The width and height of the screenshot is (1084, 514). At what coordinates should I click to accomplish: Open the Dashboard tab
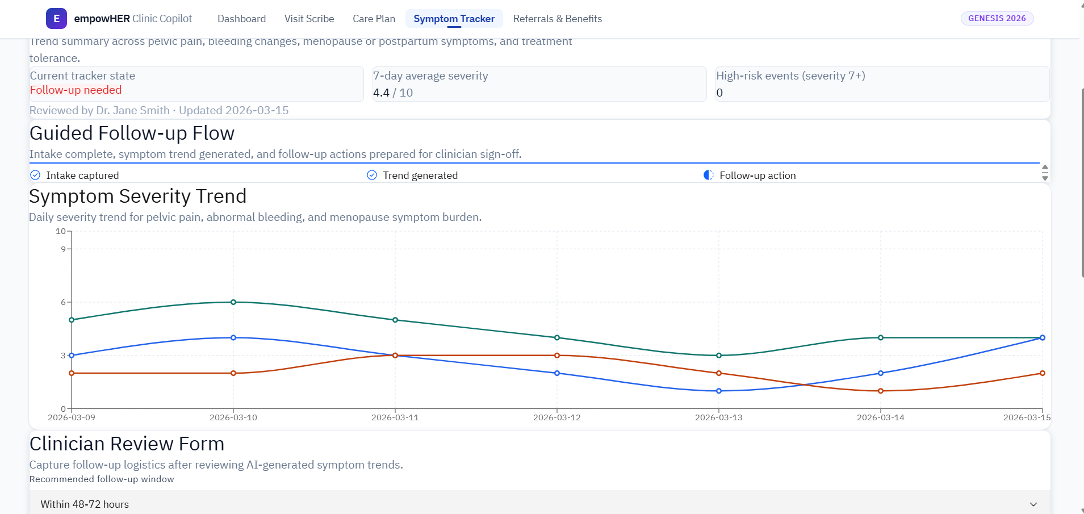point(241,19)
